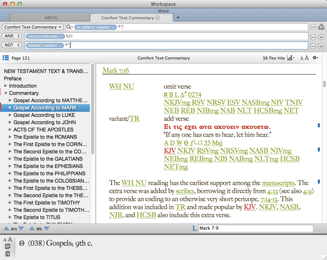Select Gospel According to MARK in the contents

point(45,108)
